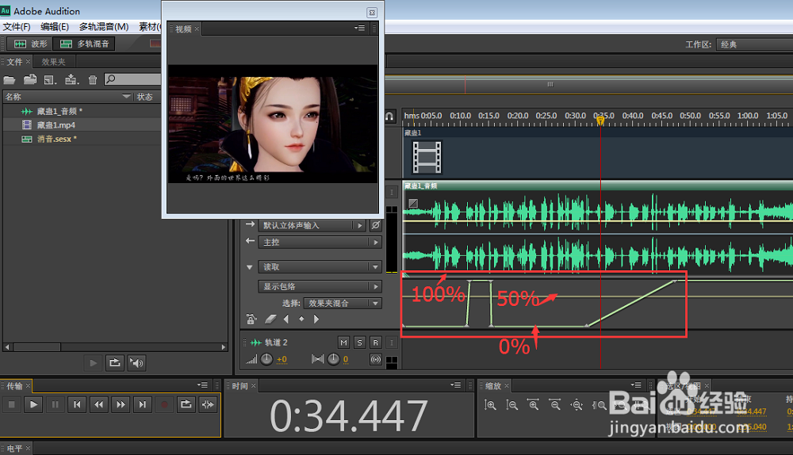This screenshot has width=793, height=455.
Task: Click insert into multitrack icon
Action: [x=71, y=79]
